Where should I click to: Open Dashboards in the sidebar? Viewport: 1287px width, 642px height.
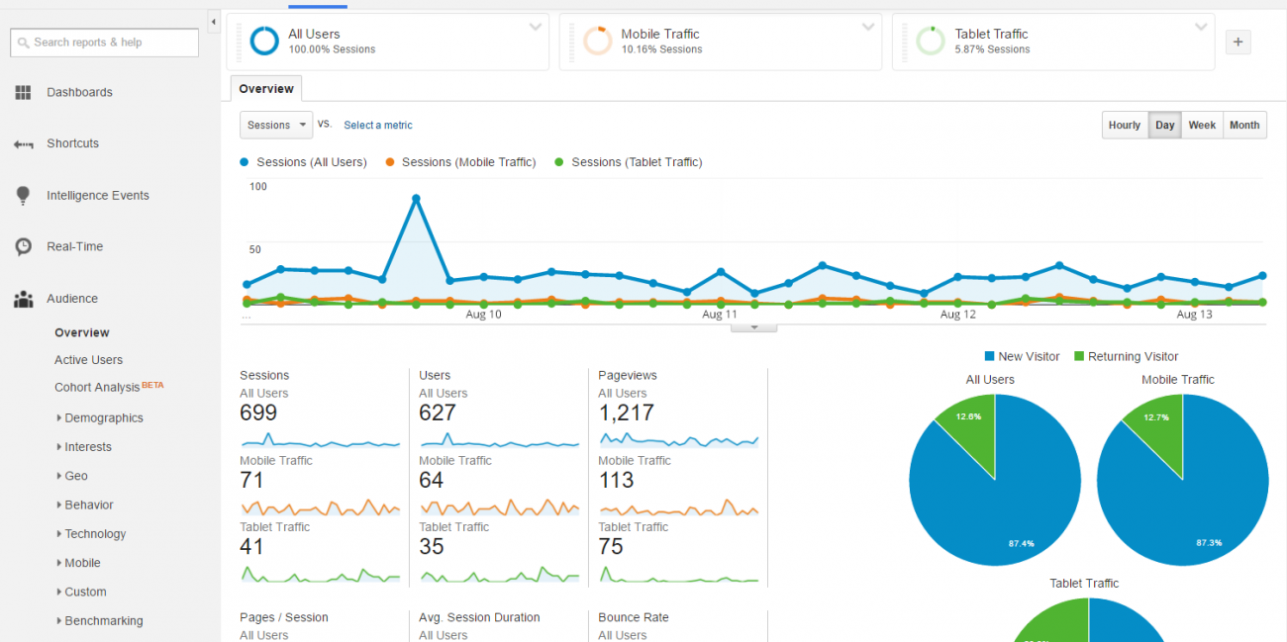click(79, 92)
